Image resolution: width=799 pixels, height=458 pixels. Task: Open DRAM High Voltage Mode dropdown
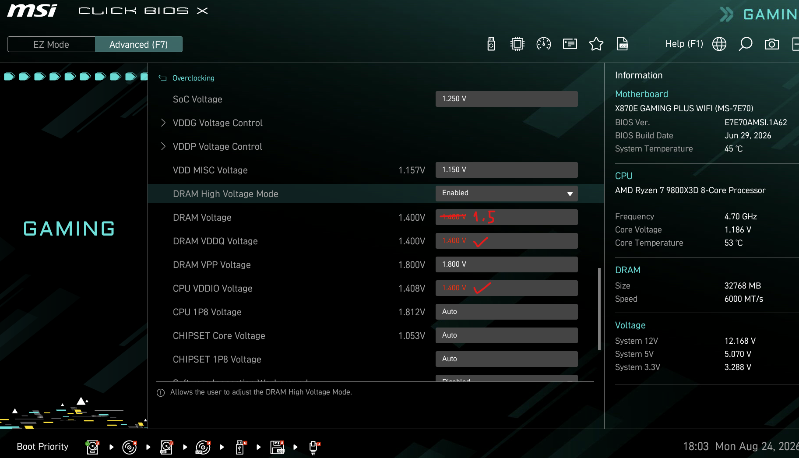(x=507, y=194)
